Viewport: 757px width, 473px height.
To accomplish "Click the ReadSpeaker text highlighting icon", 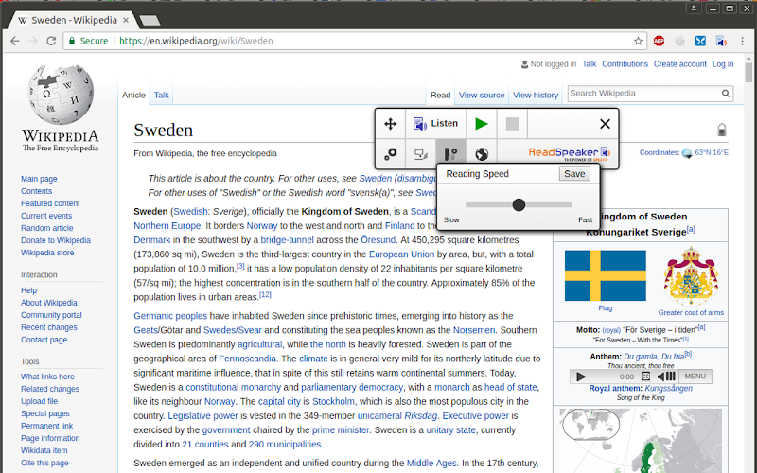I will point(421,154).
